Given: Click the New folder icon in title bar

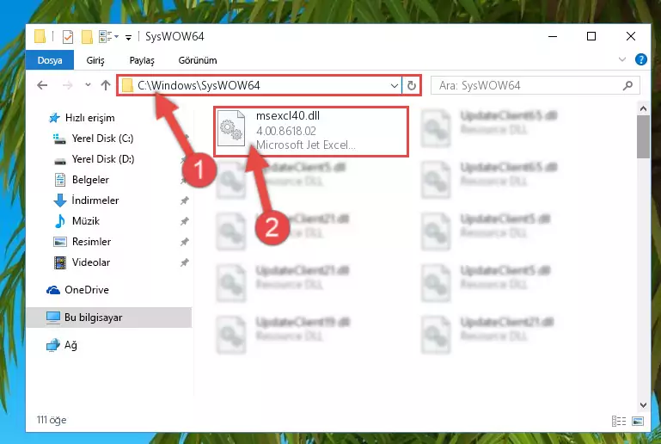Looking at the screenshot, I should coord(87,37).
